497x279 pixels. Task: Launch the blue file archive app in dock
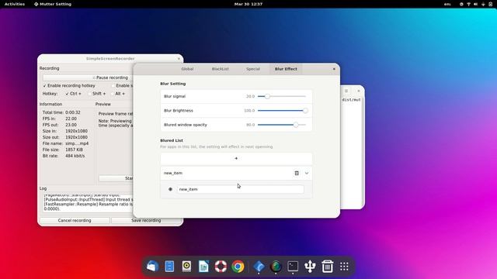pos(169,267)
